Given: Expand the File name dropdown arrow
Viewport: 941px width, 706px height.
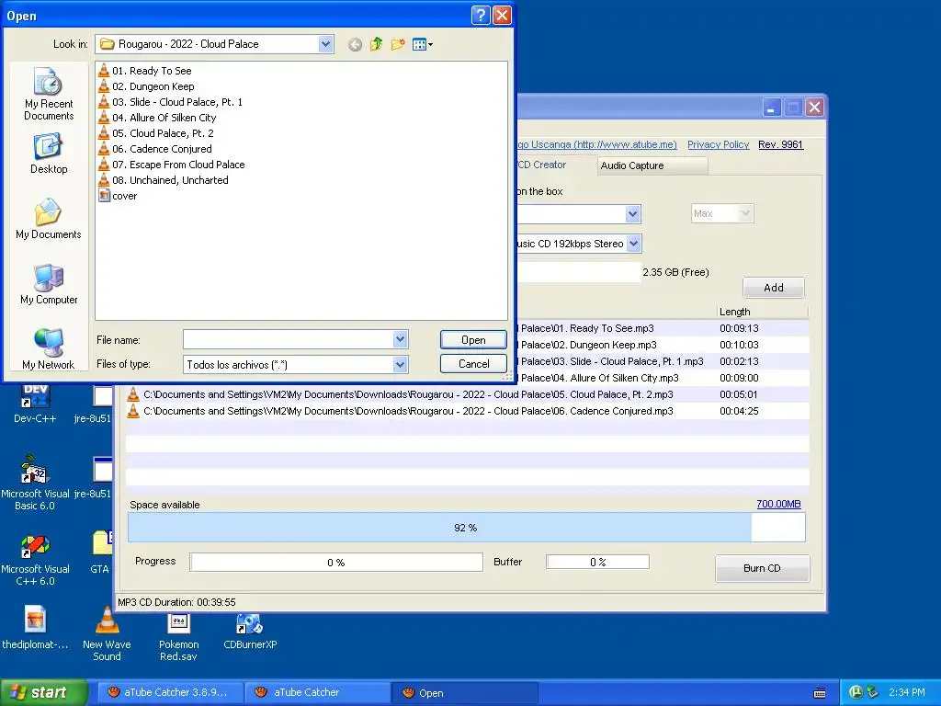Looking at the screenshot, I should pos(401,340).
